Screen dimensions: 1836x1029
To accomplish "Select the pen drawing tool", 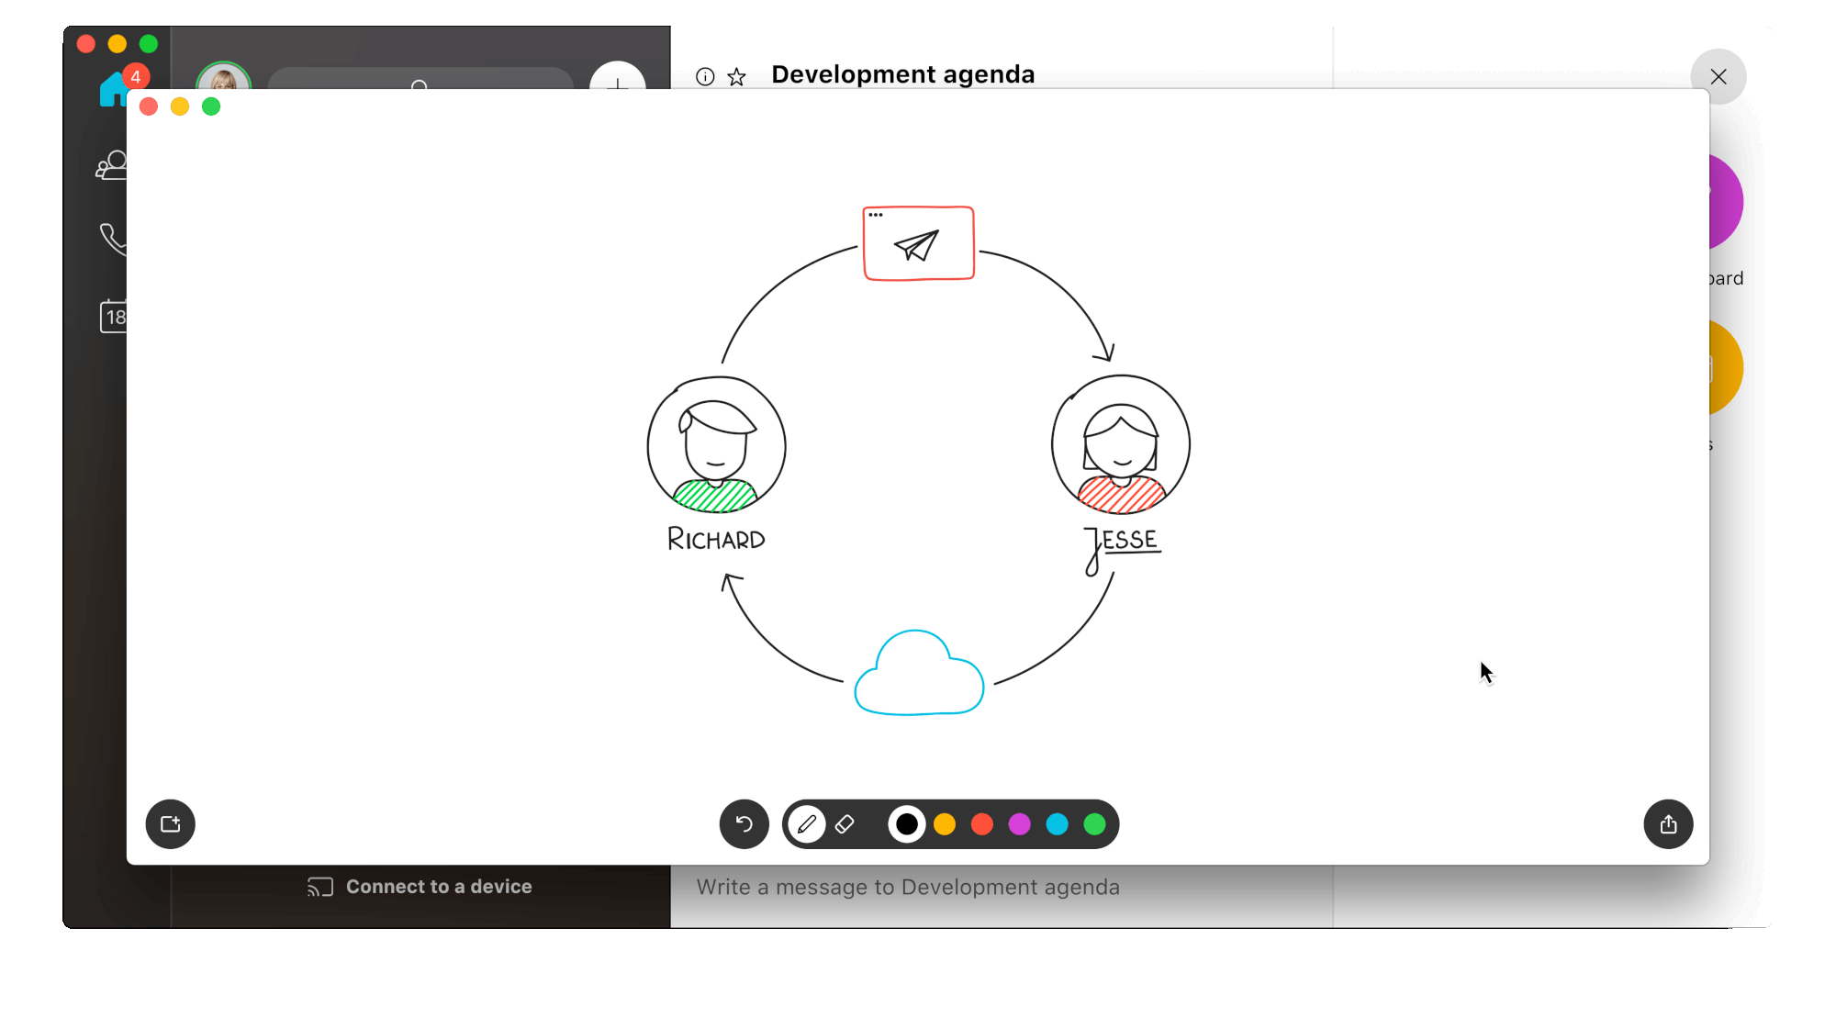I will point(807,824).
